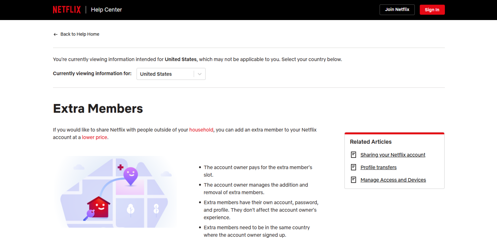Click the Join Netflix button
Screen dimensions: 497x238
397,10
